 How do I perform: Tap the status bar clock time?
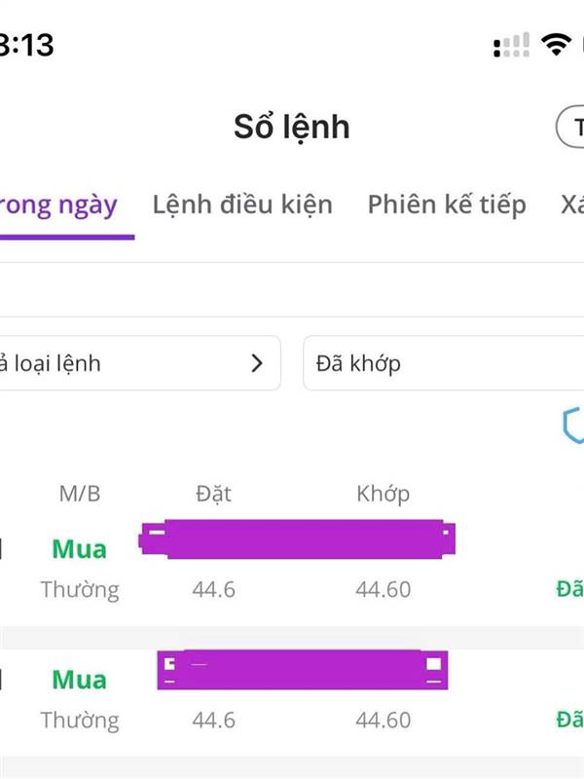point(26,44)
